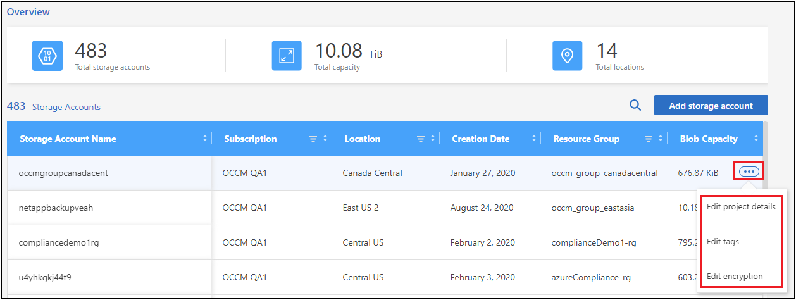
Task: Sort by Storage Account Name arrows
Action: click(204, 139)
